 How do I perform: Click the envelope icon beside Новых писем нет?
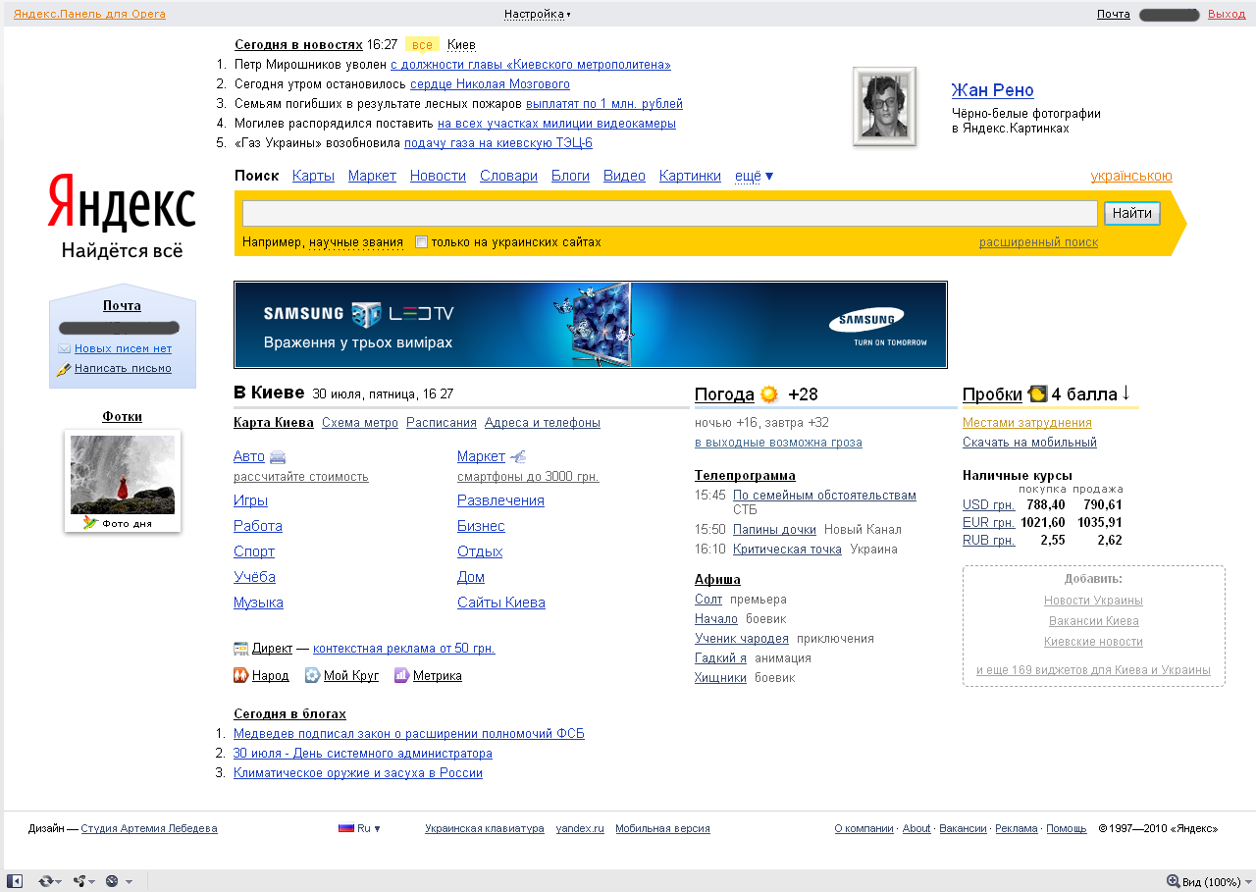[x=64, y=348]
